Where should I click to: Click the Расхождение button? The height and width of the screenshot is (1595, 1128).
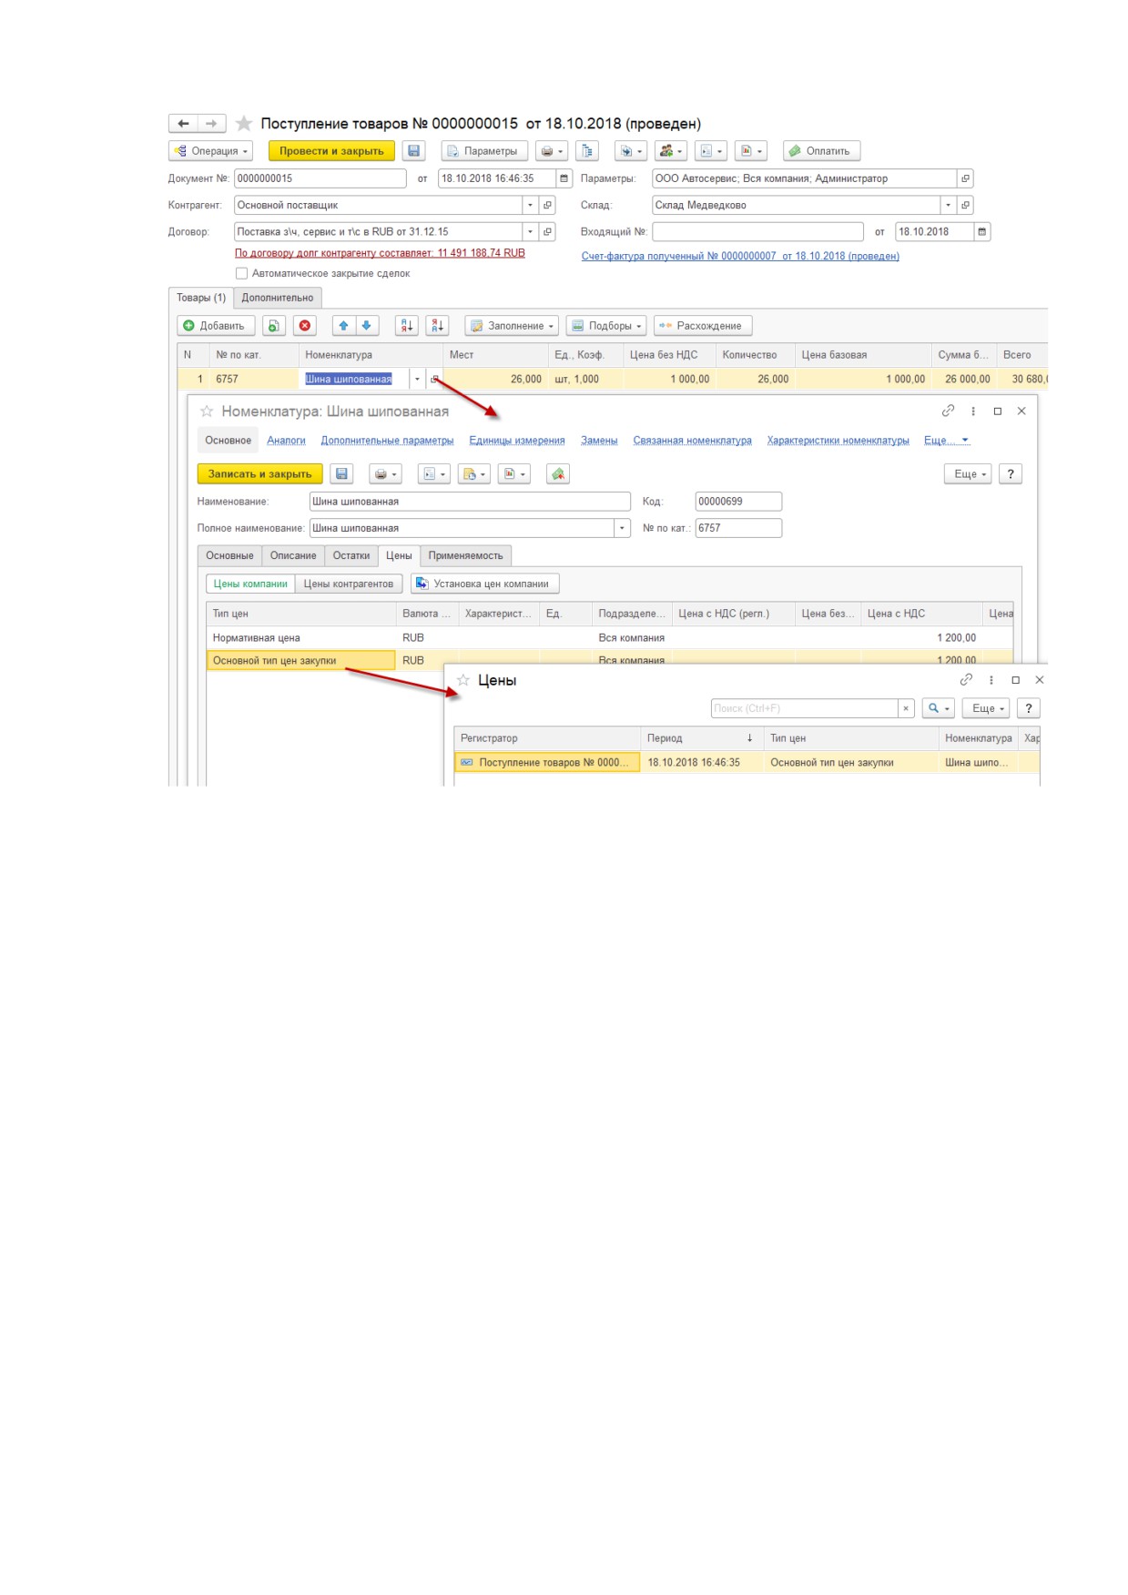click(x=702, y=326)
